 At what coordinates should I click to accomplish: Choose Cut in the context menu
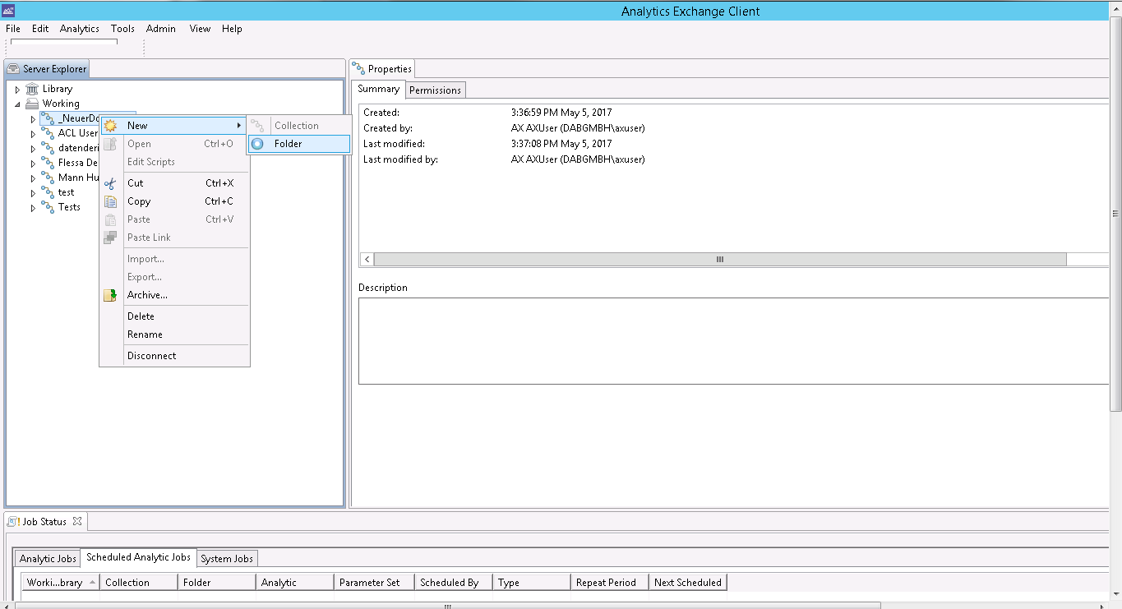[x=173, y=183]
